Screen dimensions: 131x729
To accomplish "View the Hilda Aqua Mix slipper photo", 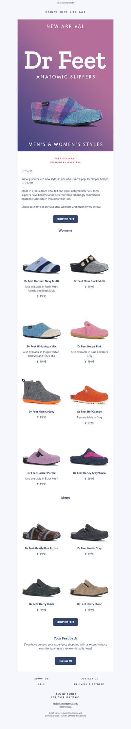I will (42, 330).
